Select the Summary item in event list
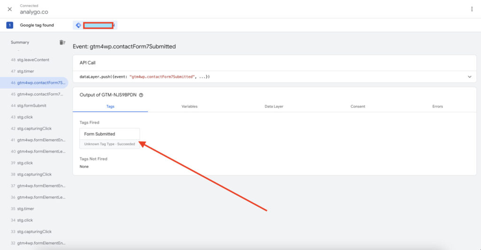This screenshot has height=250, width=481. click(x=20, y=42)
